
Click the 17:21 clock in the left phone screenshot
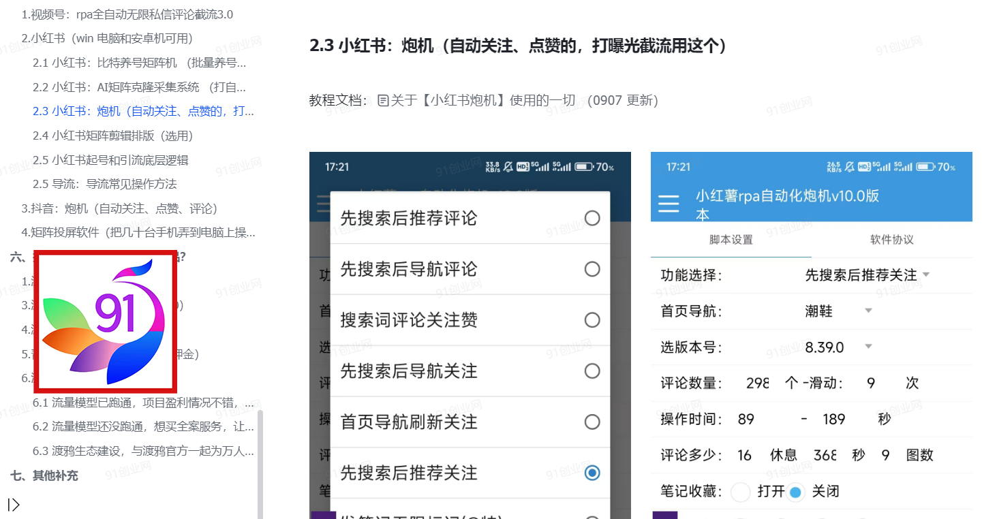(337, 167)
